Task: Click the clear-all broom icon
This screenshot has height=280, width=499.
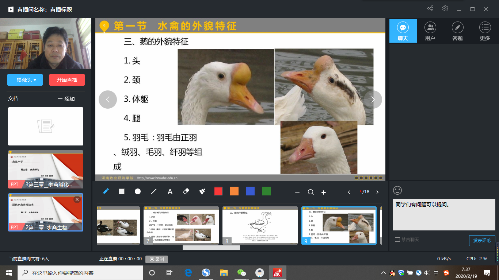Action: click(x=202, y=191)
